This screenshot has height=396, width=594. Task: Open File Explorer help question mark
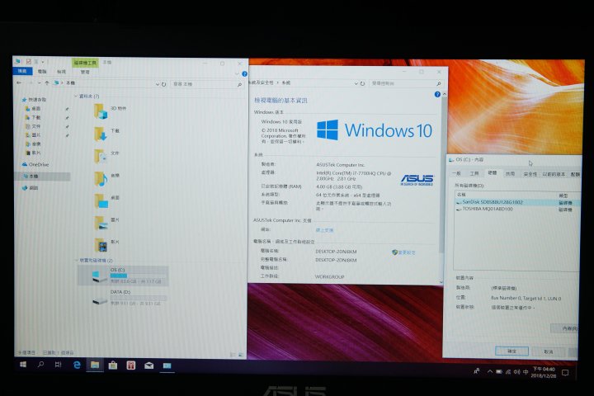coord(244,74)
